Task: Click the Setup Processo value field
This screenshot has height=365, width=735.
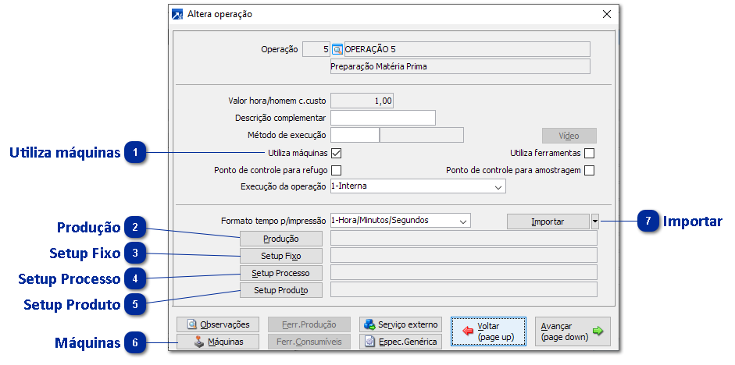Action: point(464,273)
